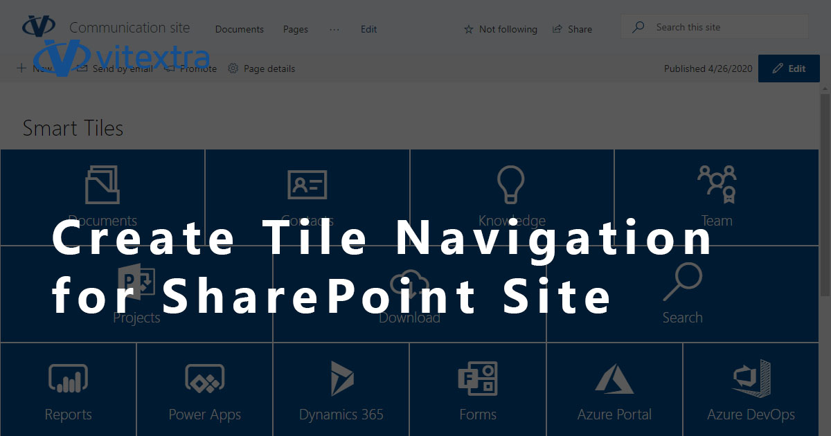This screenshot has height=436, width=831.
Task: Click the Contacts card tile icon
Action: pos(307,185)
